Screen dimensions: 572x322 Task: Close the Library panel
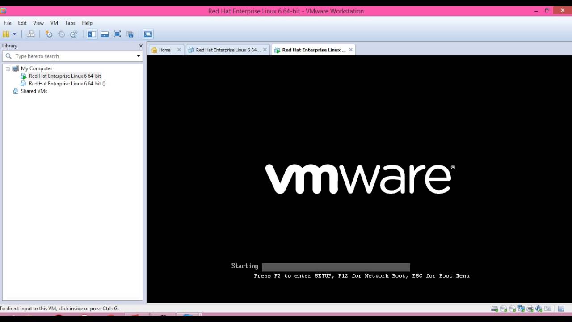pos(141,46)
